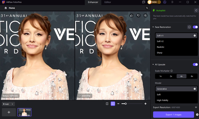Image resolution: width=199 pixels, height=119 pixels.
Task: Select the Generative upscale model
Action: point(176,89)
